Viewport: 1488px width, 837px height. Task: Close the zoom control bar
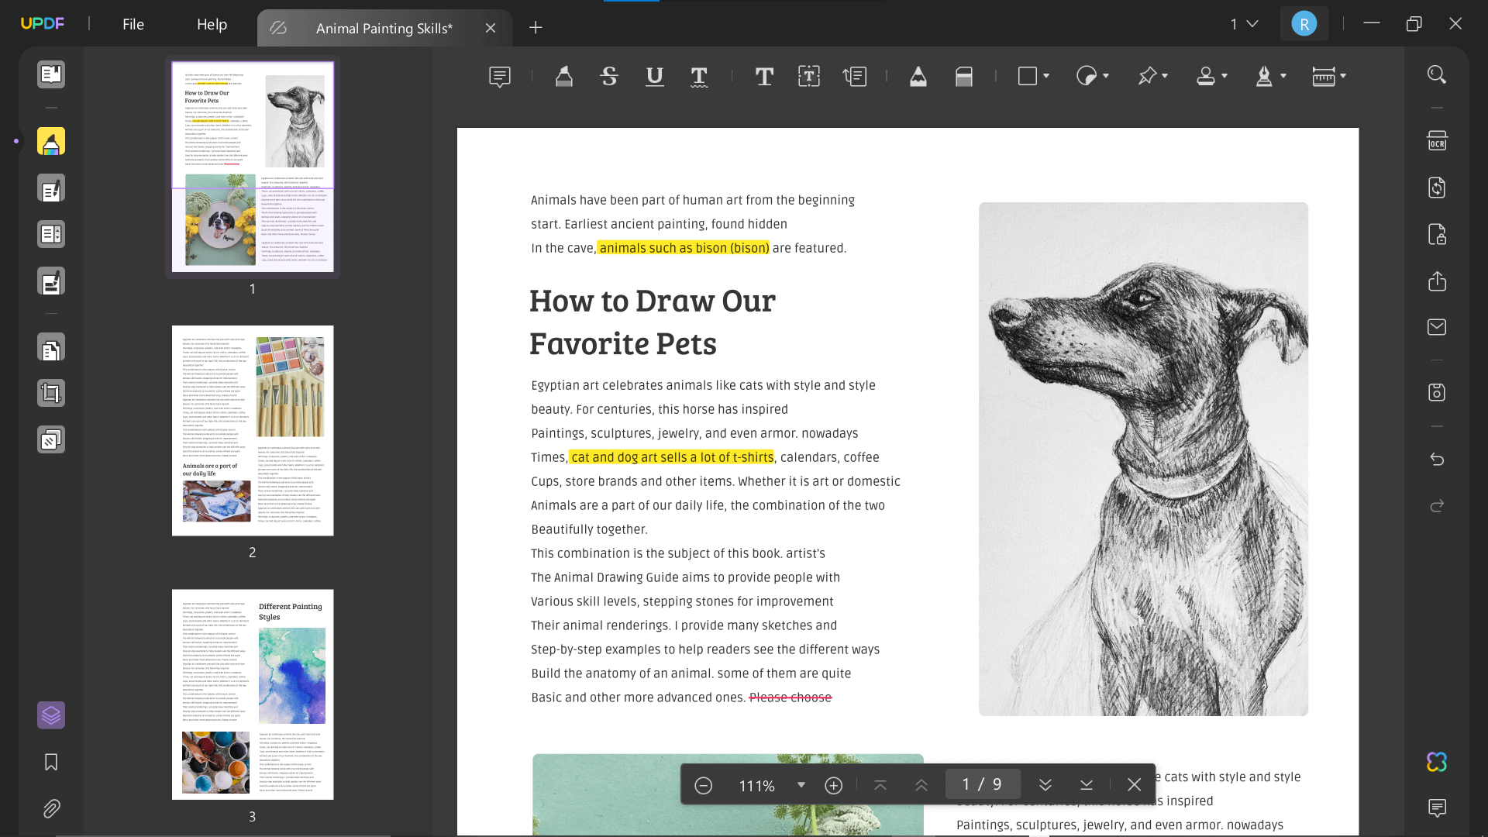tap(1134, 784)
